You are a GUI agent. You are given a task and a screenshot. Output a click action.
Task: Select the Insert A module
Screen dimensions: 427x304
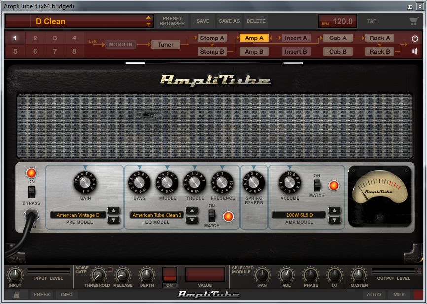(x=296, y=38)
